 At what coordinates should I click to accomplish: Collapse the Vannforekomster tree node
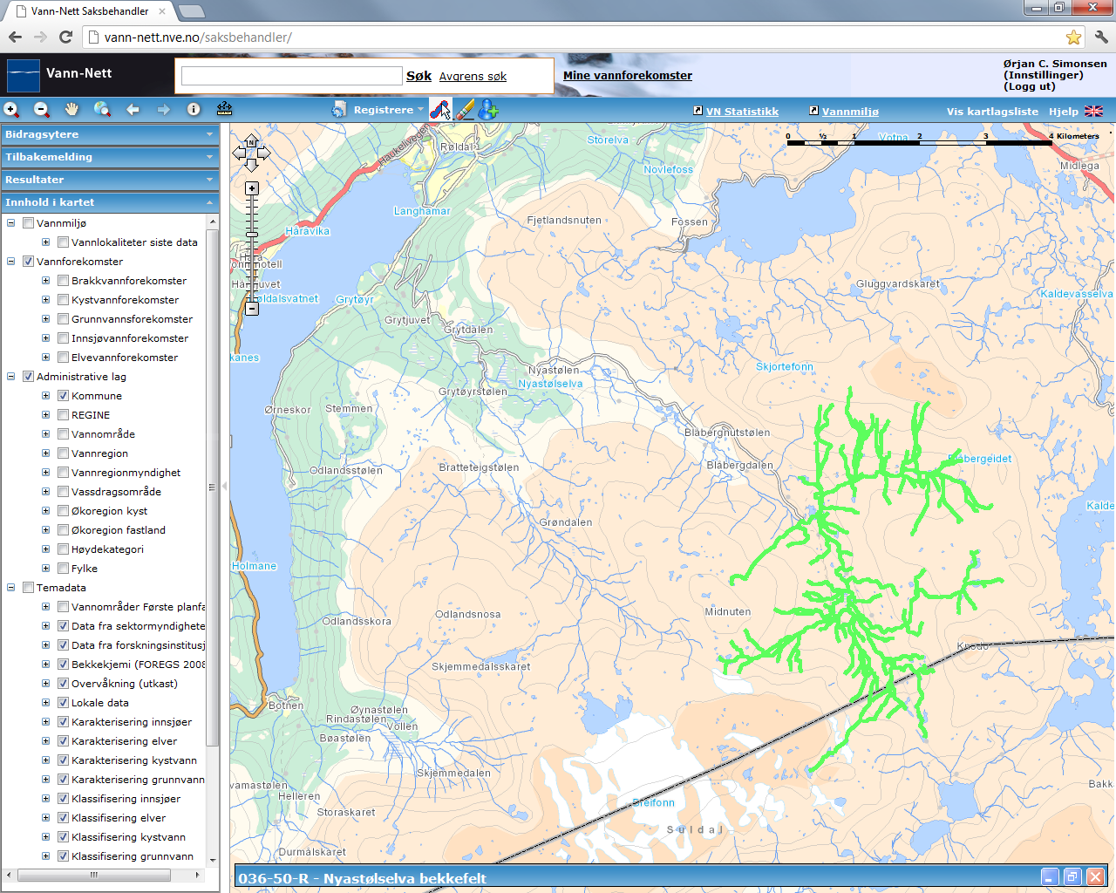11,262
